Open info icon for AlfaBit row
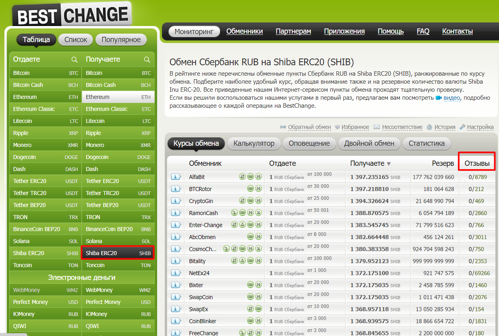The width and height of the screenshot is (499, 336). [x=176, y=177]
